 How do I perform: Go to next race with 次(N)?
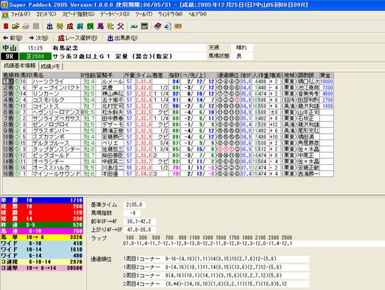[38, 38]
